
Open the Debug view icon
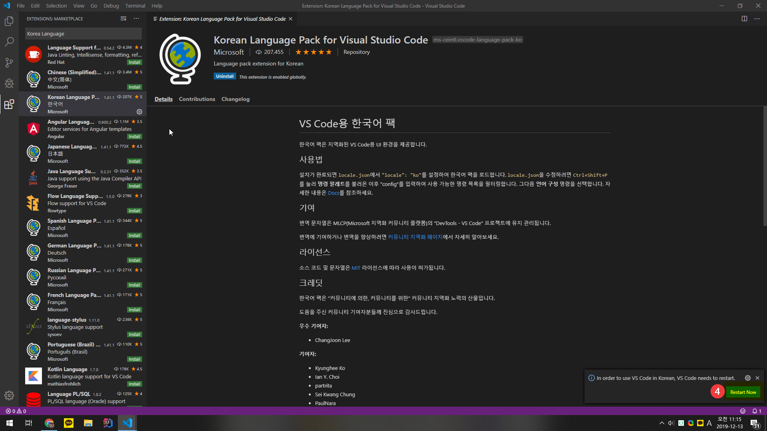point(9,83)
